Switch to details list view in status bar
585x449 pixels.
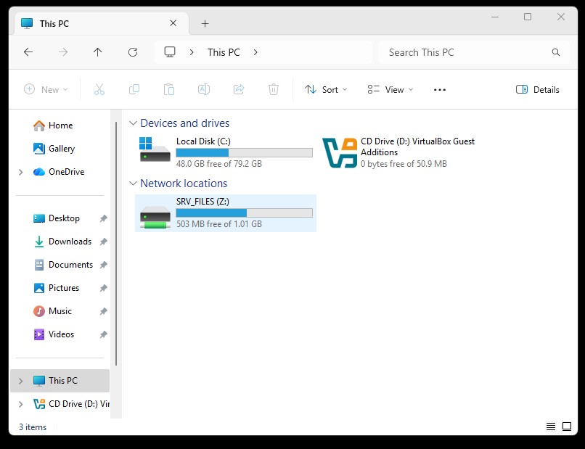pos(551,427)
